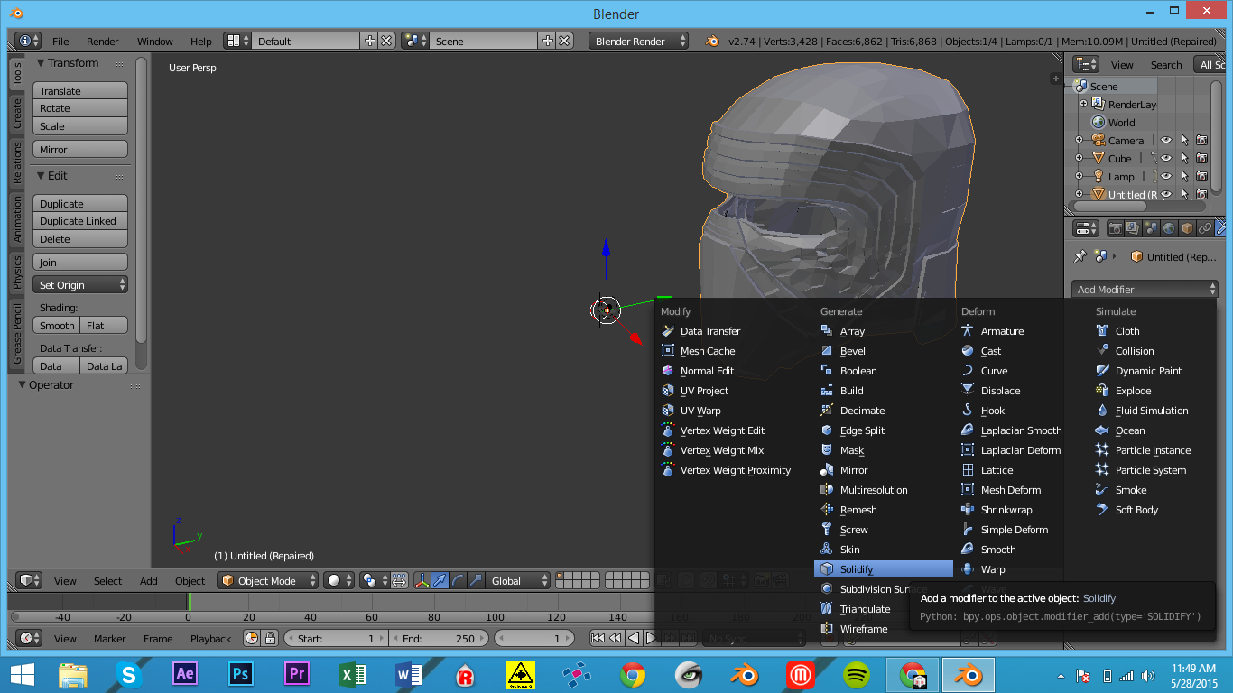Viewport: 1233px width, 693px height.
Task: Jump to first frame playback button
Action: tap(598, 639)
